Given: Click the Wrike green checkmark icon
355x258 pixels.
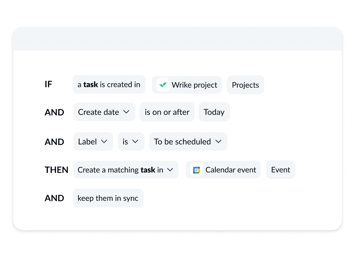Looking at the screenshot, I should click(x=163, y=85).
